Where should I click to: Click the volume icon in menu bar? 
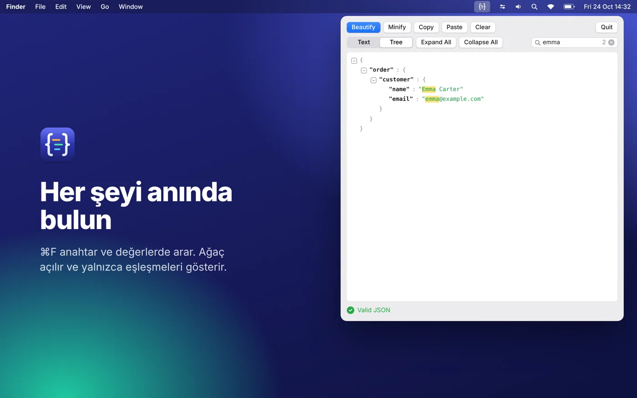pos(518,7)
